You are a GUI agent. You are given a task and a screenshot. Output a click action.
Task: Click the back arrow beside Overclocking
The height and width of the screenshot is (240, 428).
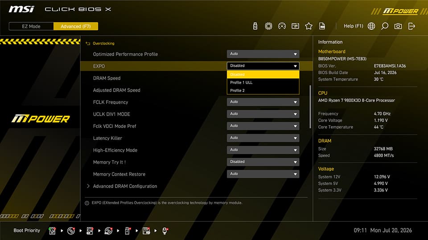(x=88, y=44)
